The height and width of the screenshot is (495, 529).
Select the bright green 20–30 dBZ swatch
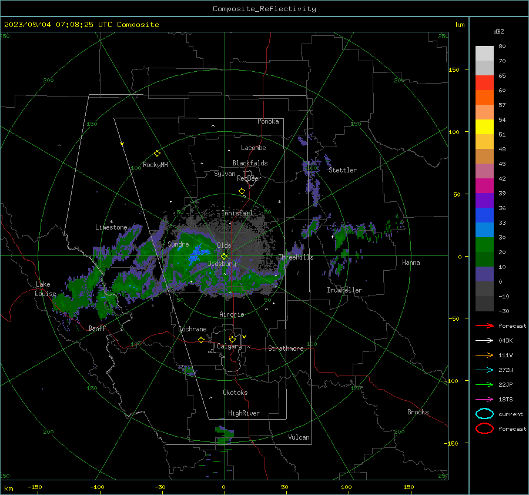484,245
